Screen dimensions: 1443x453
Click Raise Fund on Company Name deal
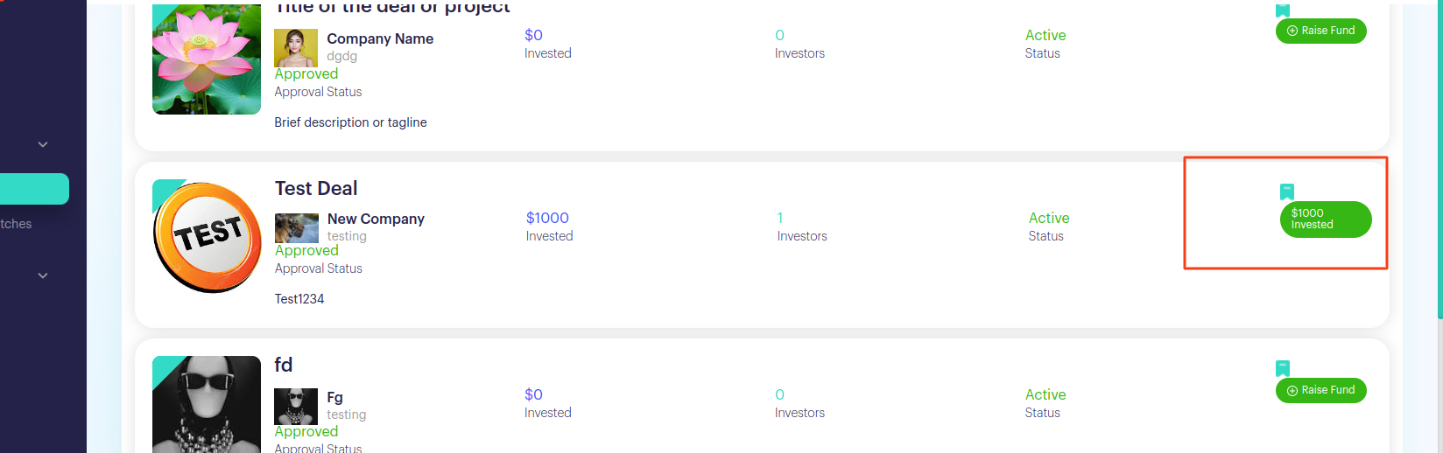coord(1320,31)
